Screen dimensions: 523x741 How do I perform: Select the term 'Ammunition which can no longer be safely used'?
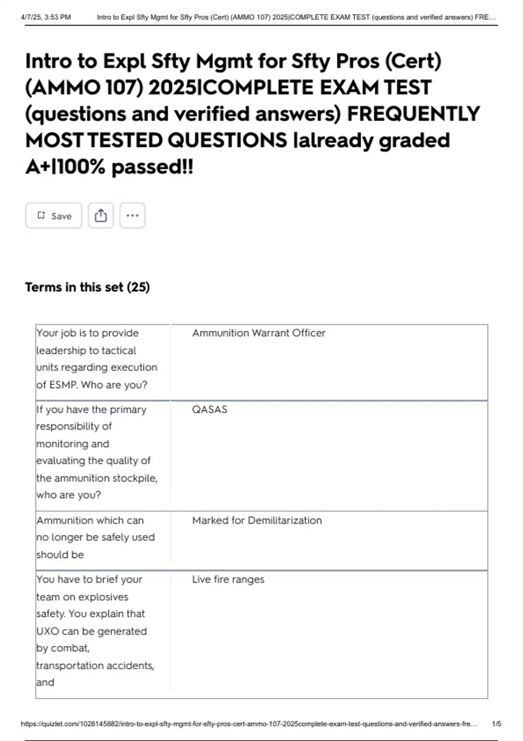coord(95,537)
